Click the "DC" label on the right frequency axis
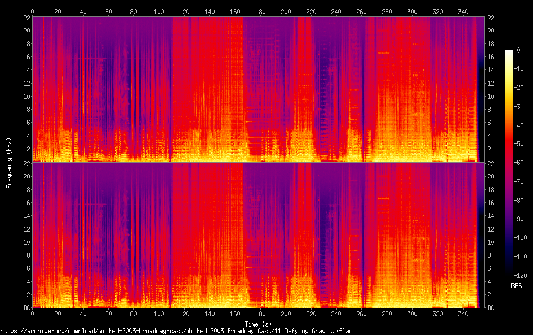 (491, 308)
